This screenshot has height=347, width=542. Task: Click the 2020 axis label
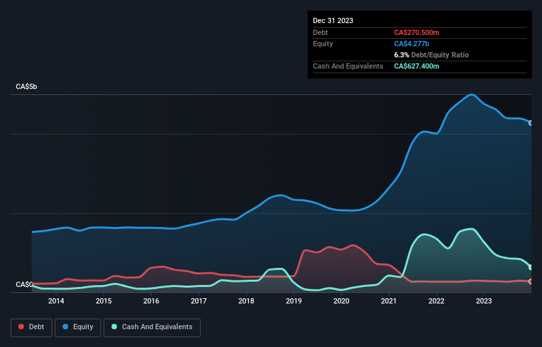tap(341, 301)
